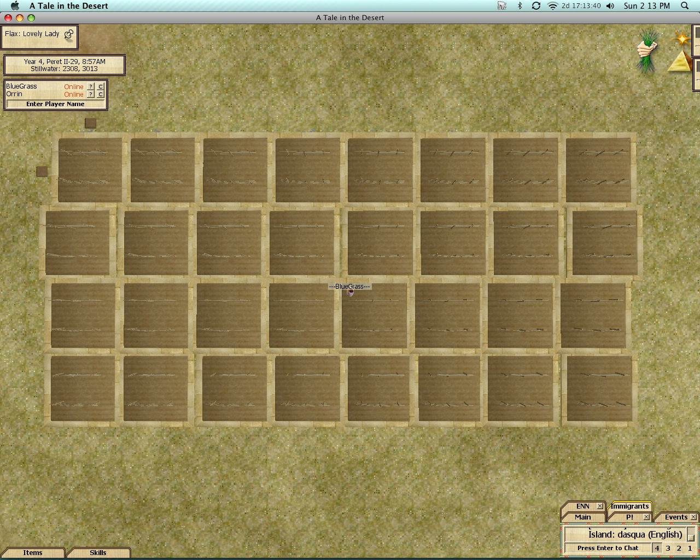Click the hand-shaped menu bar icon

pos(502,5)
